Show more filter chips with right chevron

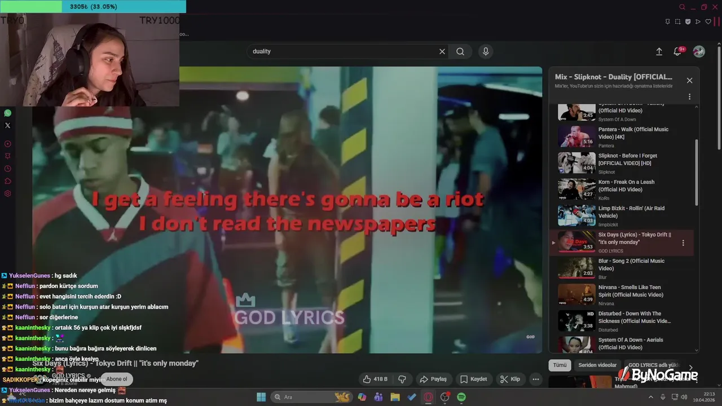(690, 367)
